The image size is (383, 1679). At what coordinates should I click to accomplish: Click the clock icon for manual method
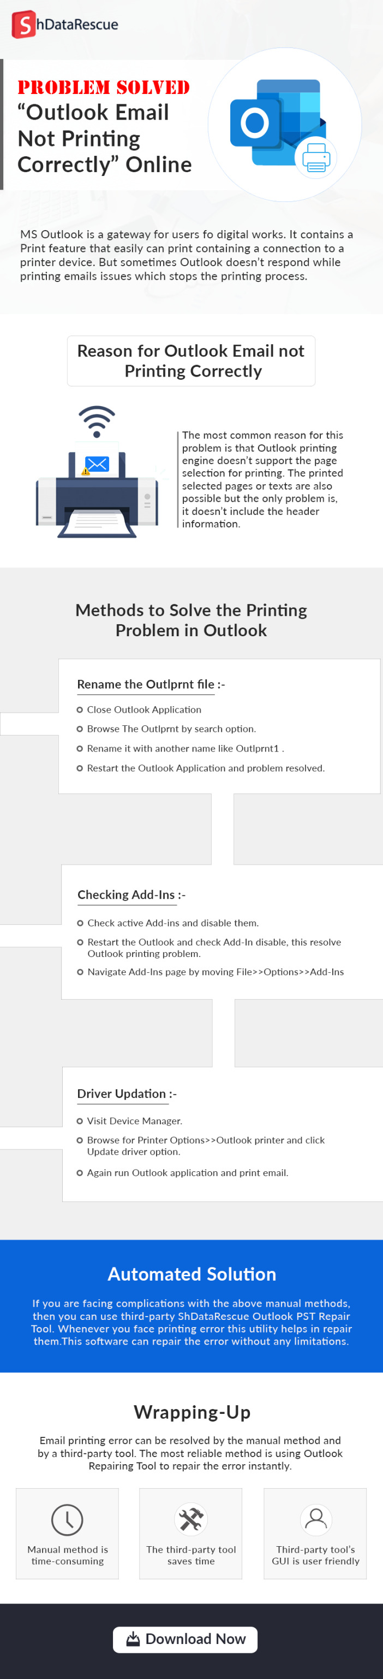tap(67, 1519)
